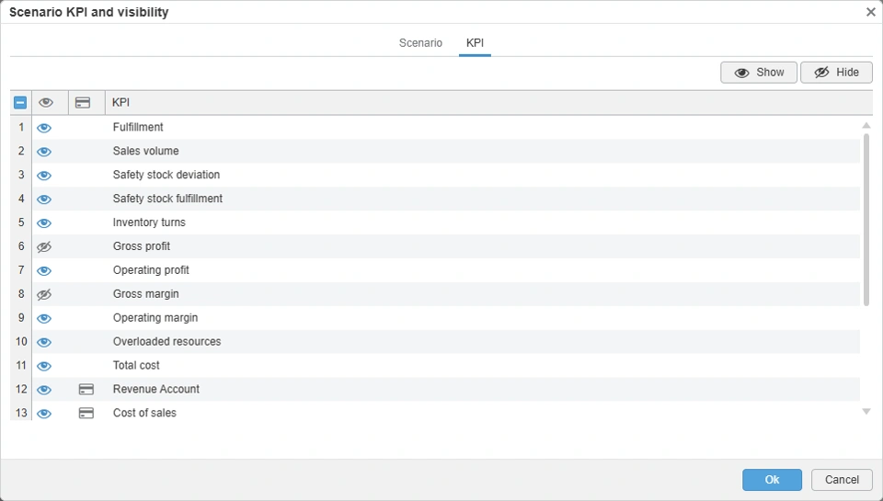Screen dimensions: 883x501
Task: Select the Operating margin text
Action: coord(155,317)
